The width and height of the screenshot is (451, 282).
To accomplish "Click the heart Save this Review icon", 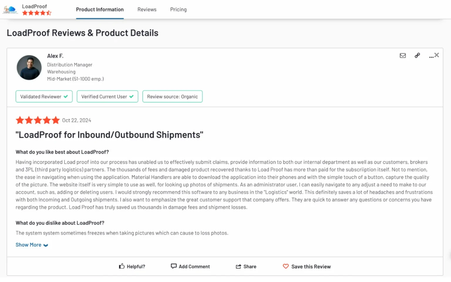I will click(x=286, y=266).
